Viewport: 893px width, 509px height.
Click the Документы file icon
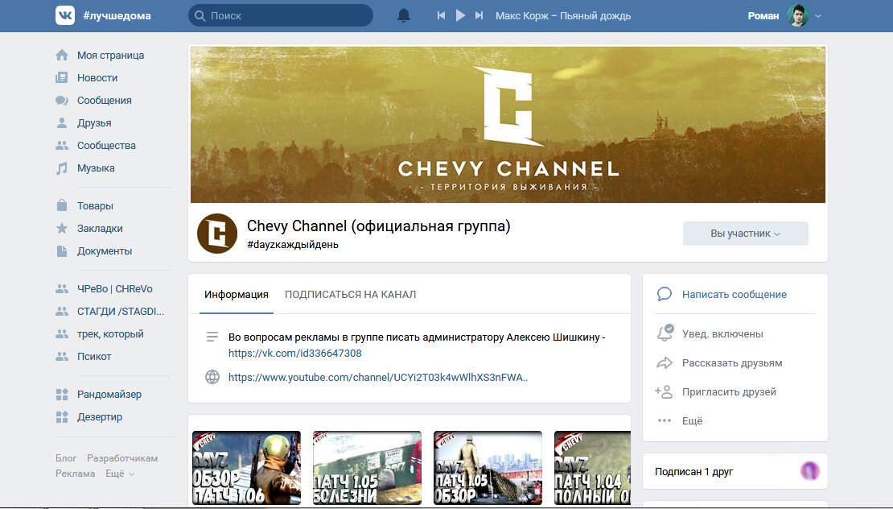61,250
